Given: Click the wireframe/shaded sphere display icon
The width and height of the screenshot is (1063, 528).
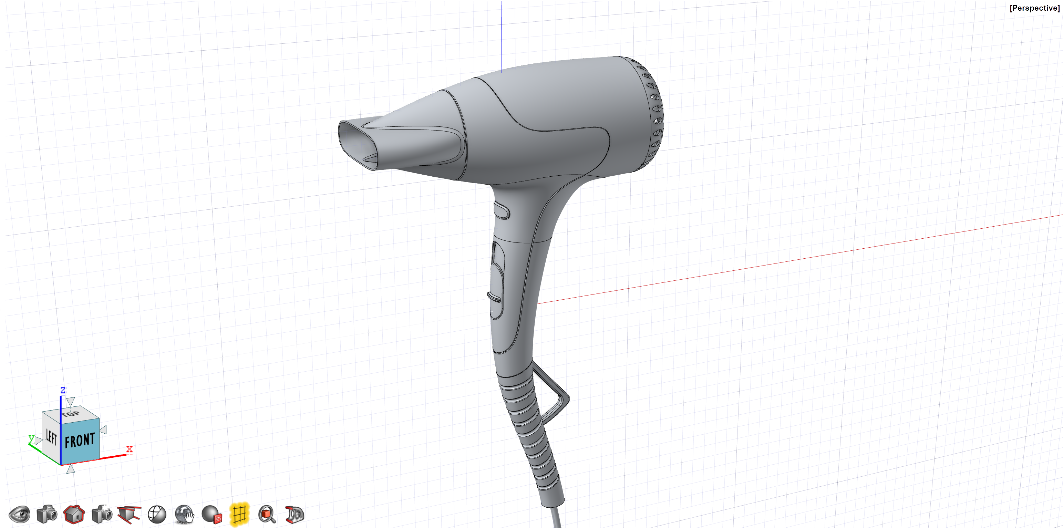Looking at the screenshot, I should (x=157, y=514).
